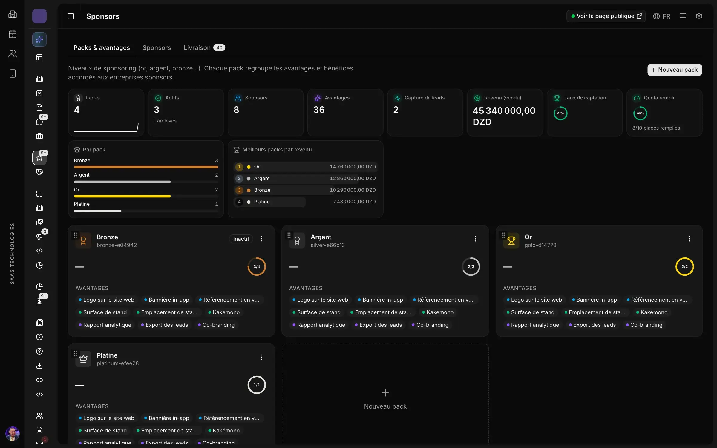Screen dimensions: 717x448
Task: Open the Bronze pack options menu
Action: click(x=261, y=239)
